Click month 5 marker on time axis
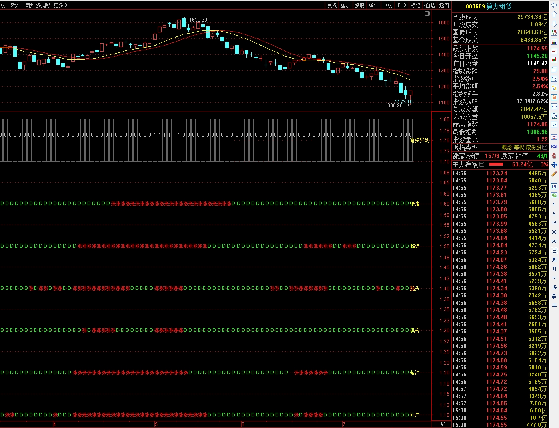 click(x=156, y=424)
